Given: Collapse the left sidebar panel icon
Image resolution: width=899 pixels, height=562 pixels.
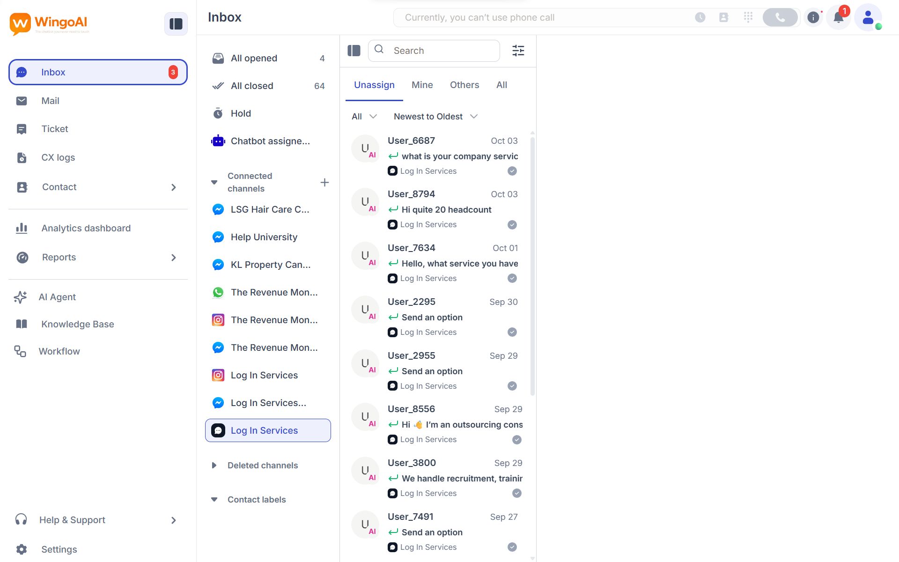Looking at the screenshot, I should (176, 24).
